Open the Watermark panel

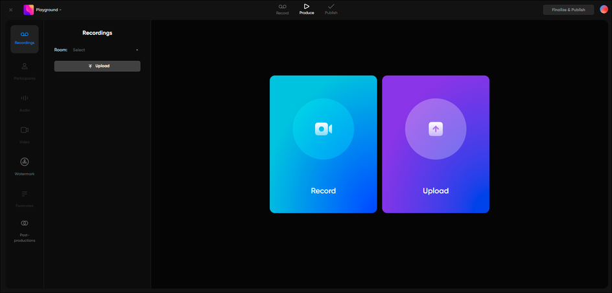[x=24, y=167]
